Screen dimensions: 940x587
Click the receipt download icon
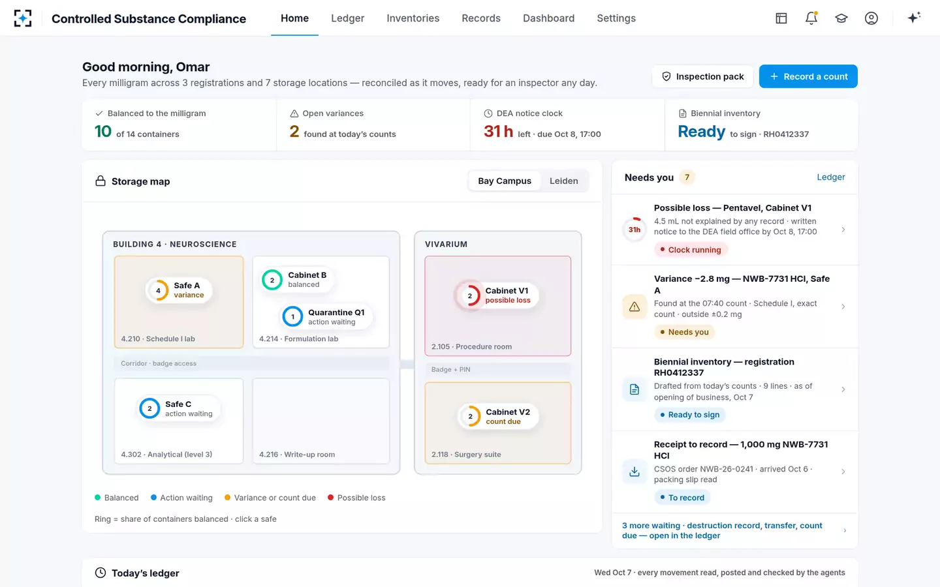(x=634, y=472)
